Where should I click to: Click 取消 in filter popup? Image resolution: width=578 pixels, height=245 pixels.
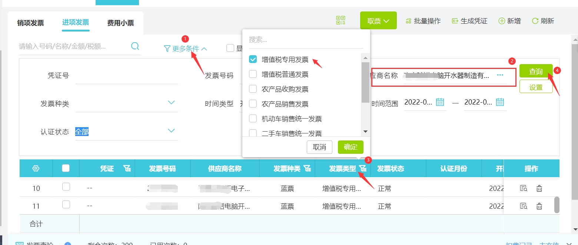pos(319,147)
